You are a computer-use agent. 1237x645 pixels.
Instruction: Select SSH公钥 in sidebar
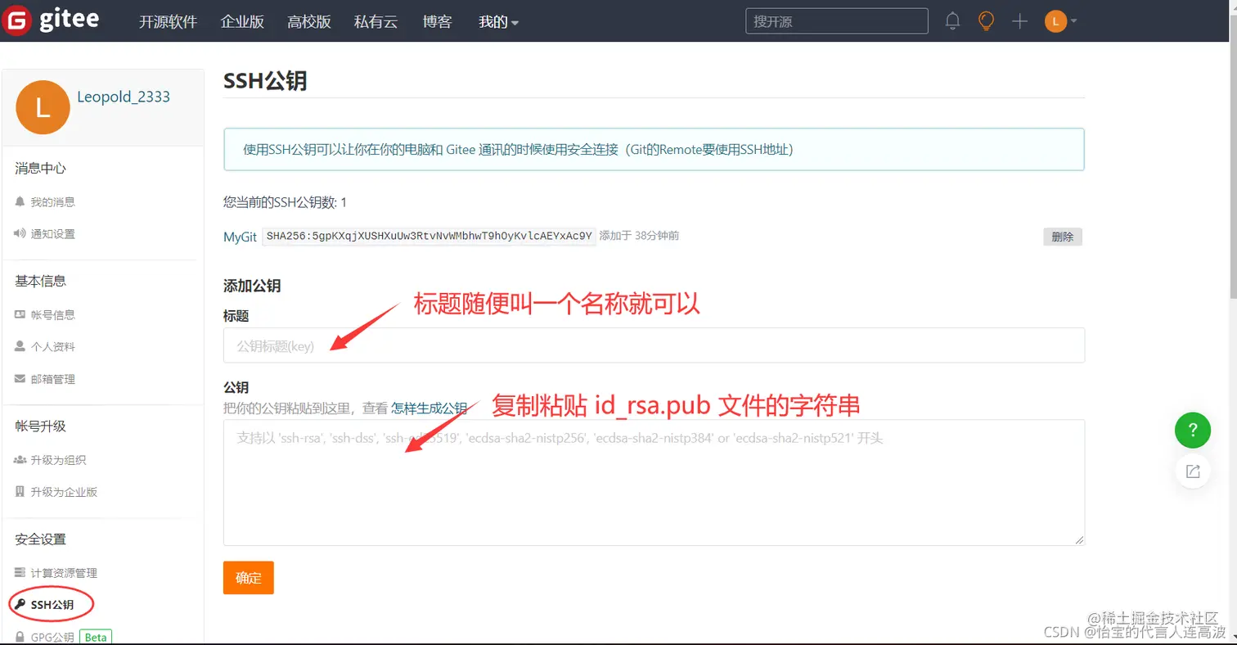pos(52,605)
